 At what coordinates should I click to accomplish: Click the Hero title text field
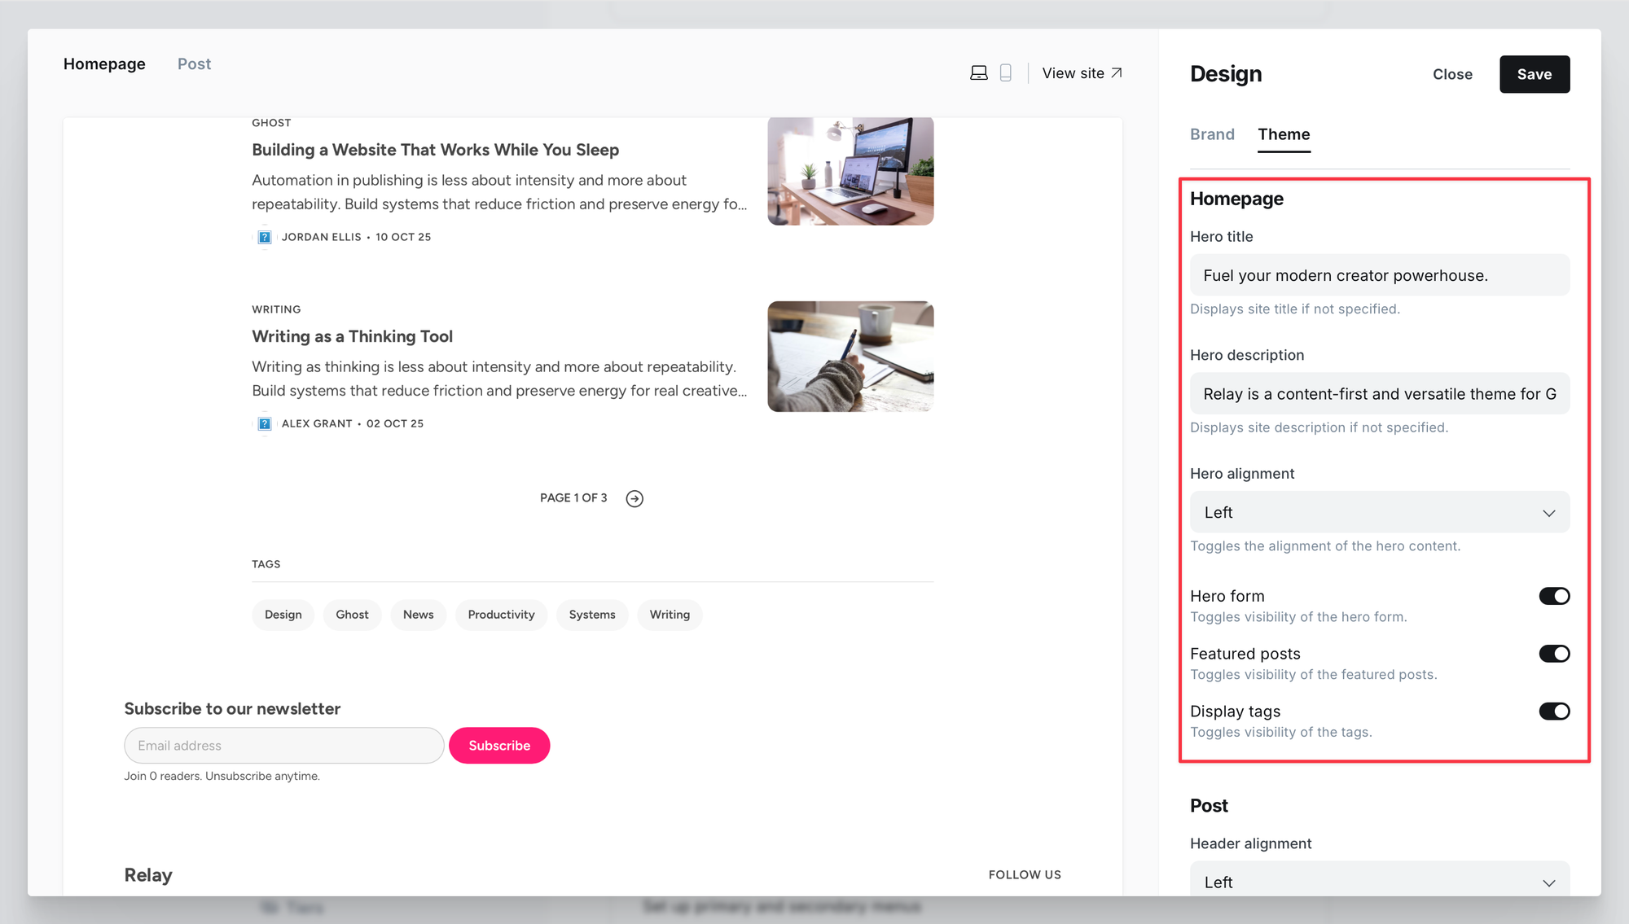coord(1379,275)
